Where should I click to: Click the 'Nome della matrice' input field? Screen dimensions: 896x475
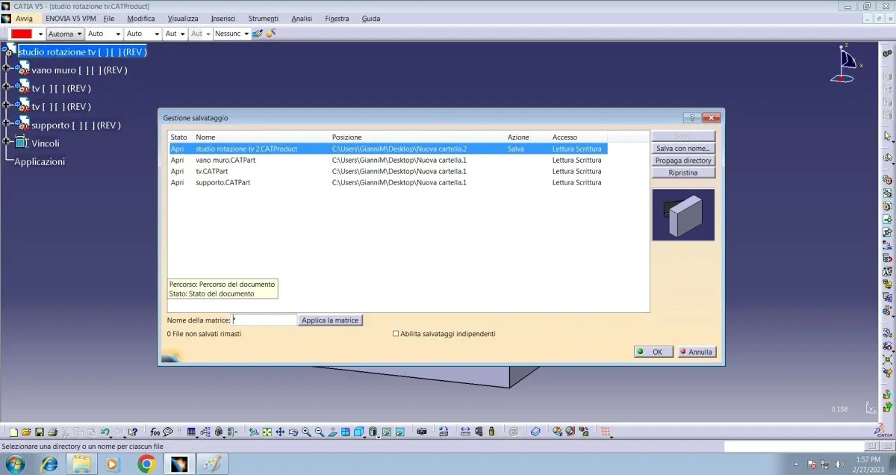point(264,320)
